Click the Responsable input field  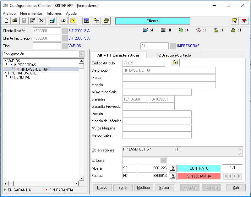157,135
